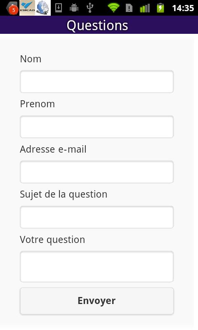Tap the Adresse e-mail label
The height and width of the screenshot is (330, 198).
coord(53,149)
